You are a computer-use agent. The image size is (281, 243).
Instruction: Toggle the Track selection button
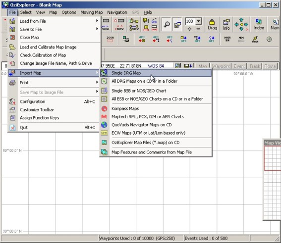(255, 66)
